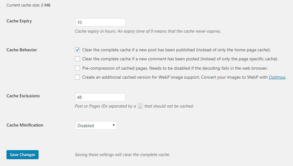Enable pre-compression of cached pages checkbox

pyautogui.click(x=77, y=68)
